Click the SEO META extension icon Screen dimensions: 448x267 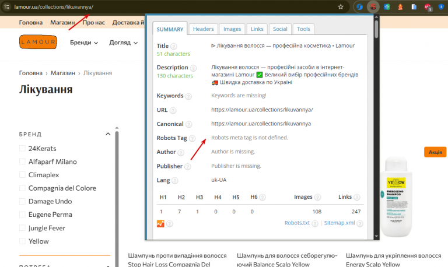point(373,7)
